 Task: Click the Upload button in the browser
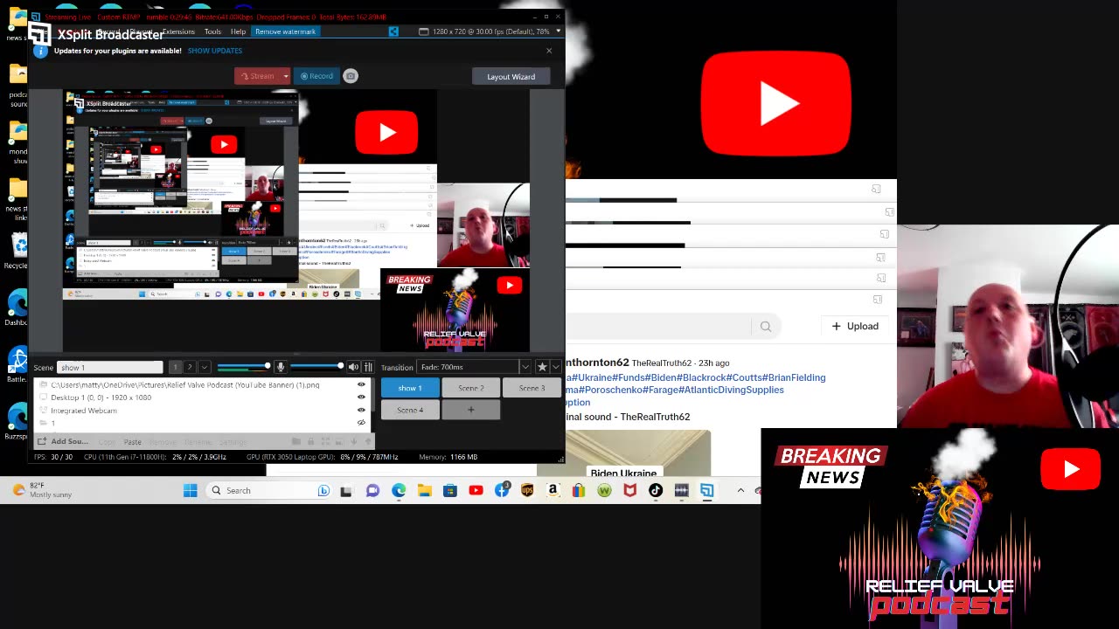855,326
